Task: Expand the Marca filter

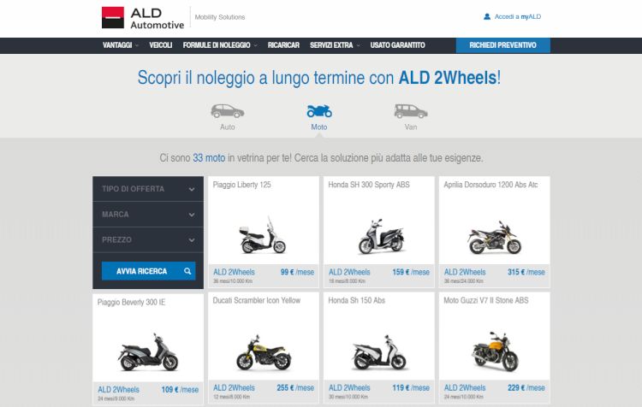Action: click(x=148, y=215)
